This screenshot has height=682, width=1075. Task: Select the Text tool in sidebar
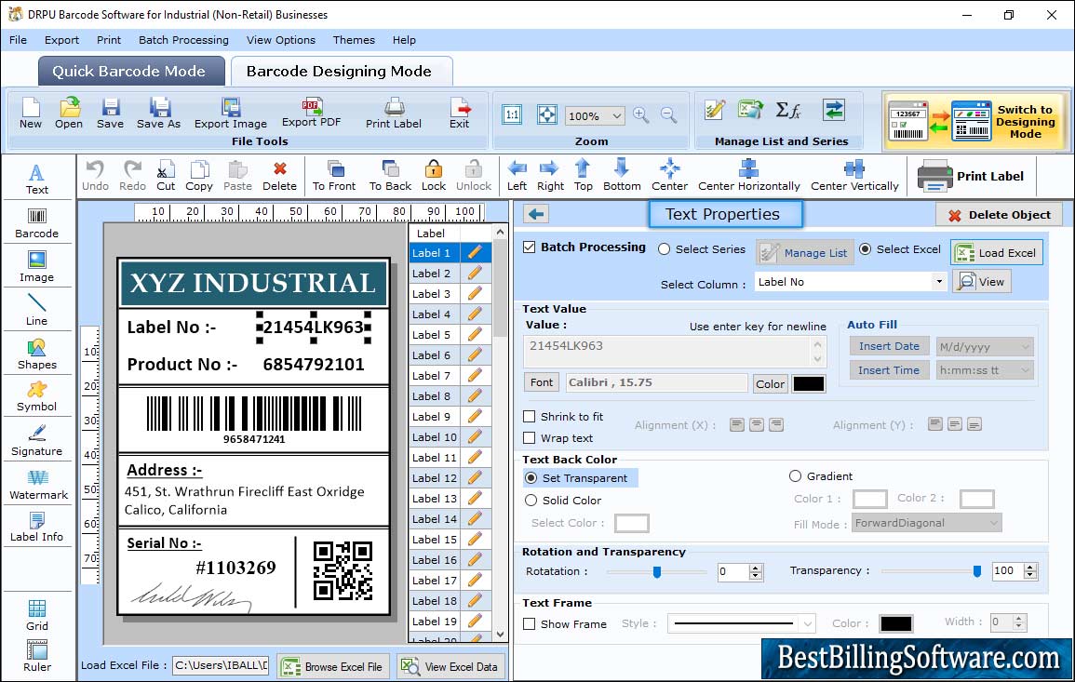click(x=37, y=179)
